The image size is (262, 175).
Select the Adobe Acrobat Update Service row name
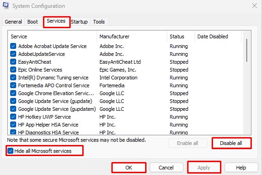(x=53, y=46)
